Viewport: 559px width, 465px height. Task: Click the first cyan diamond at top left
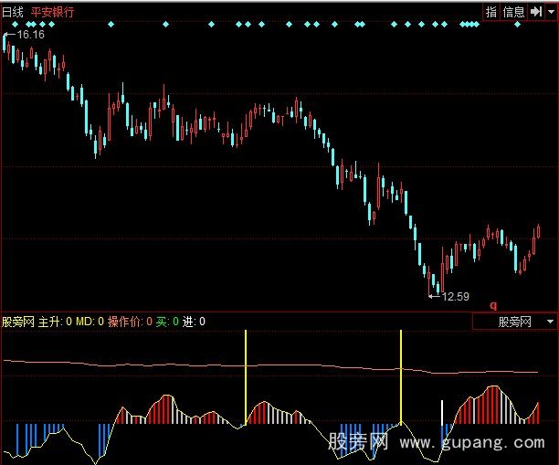pyautogui.click(x=8, y=25)
